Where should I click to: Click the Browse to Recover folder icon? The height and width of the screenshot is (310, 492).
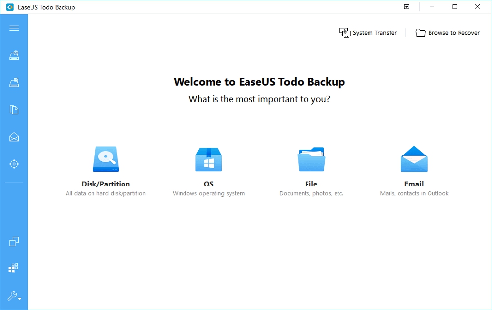[420, 32]
